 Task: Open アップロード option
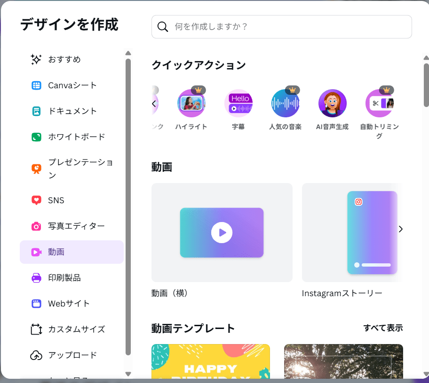pos(71,355)
